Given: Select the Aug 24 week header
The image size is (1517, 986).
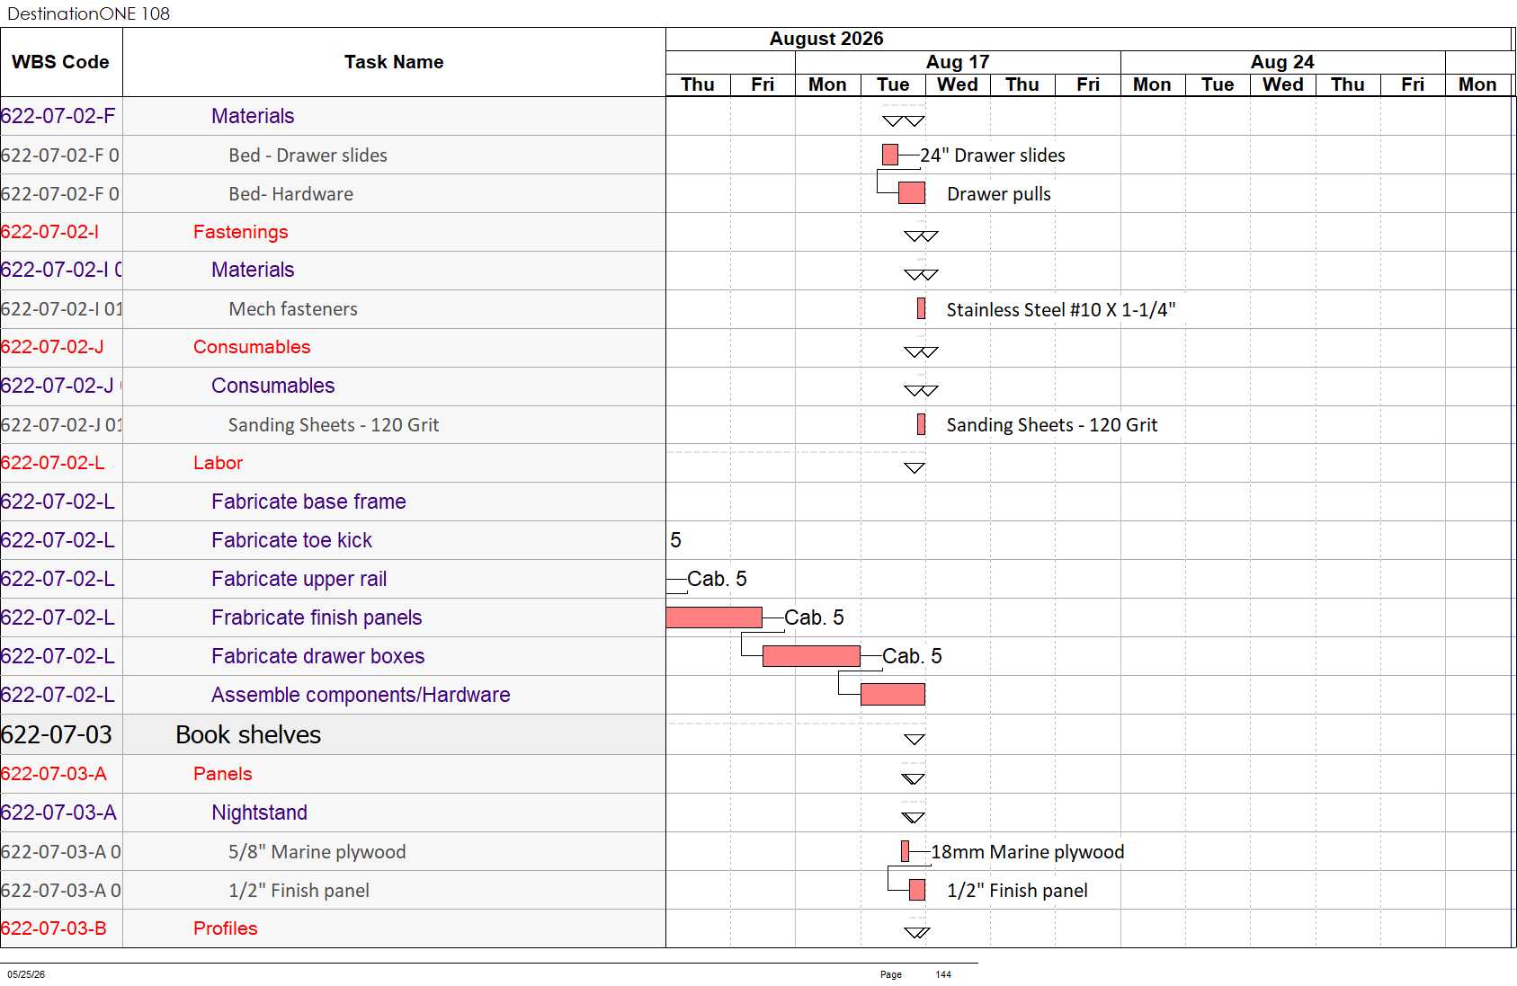Looking at the screenshot, I should [1282, 62].
